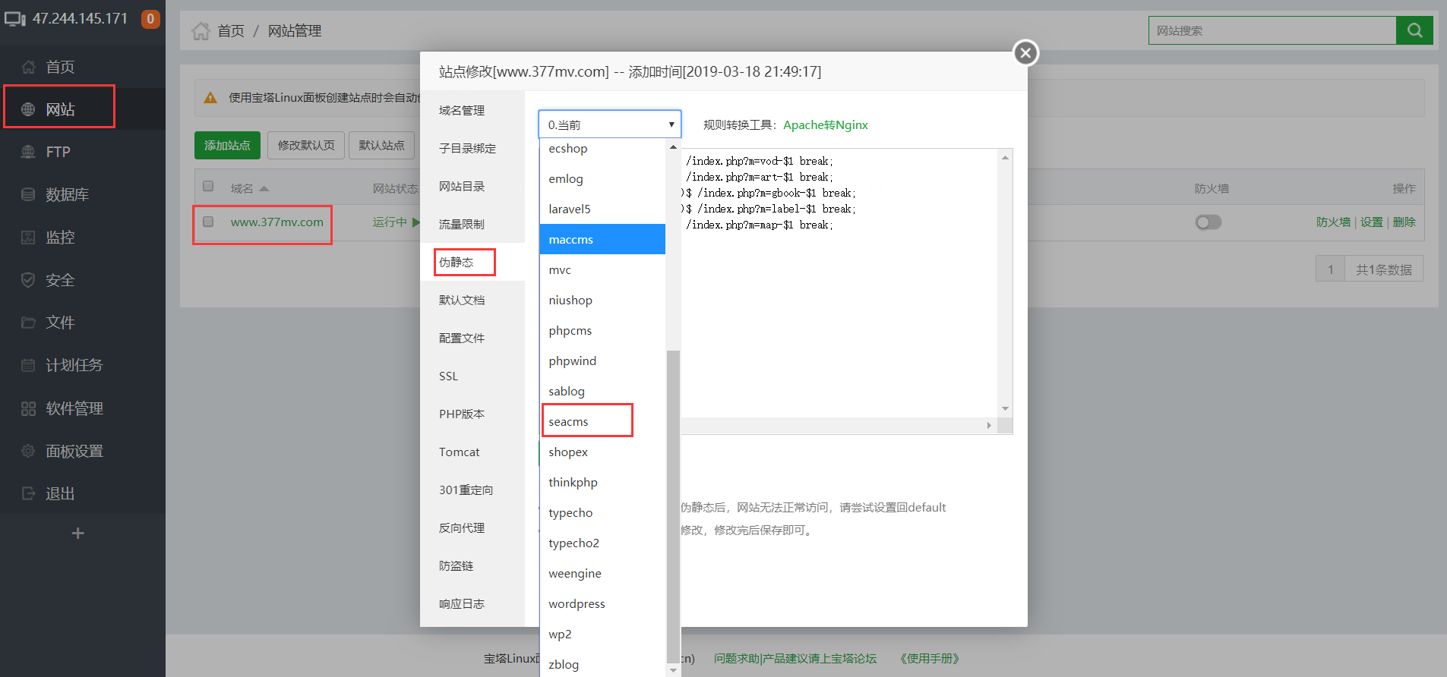The width and height of the screenshot is (1447, 677).
Task: Select typecho2 from the rule list
Action: [602, 543]
